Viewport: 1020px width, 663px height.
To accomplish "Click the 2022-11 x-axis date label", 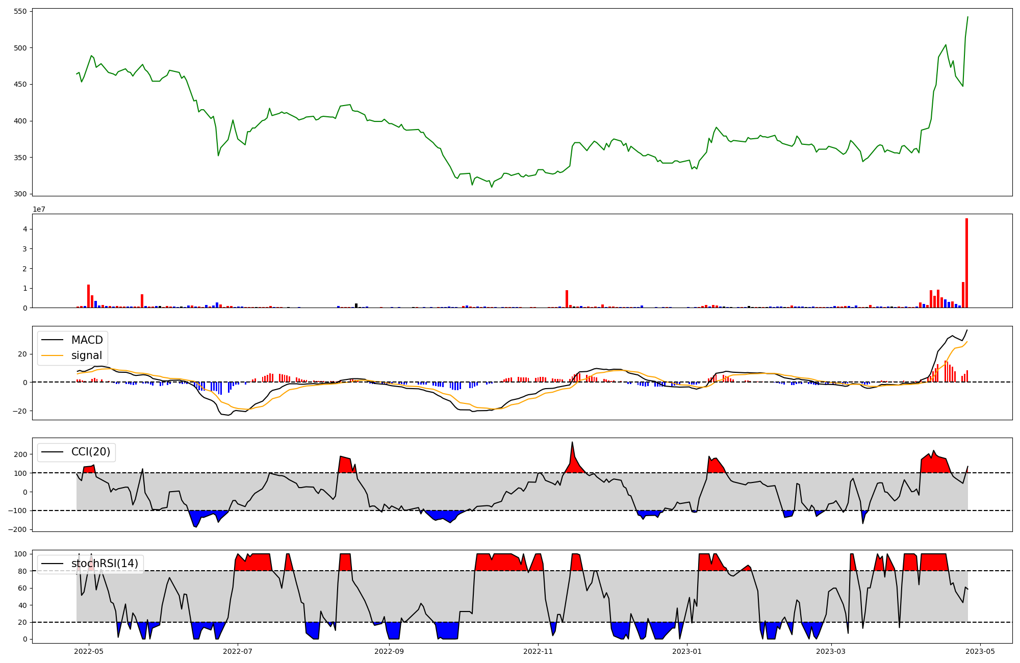I will click(x=538, y=651).
